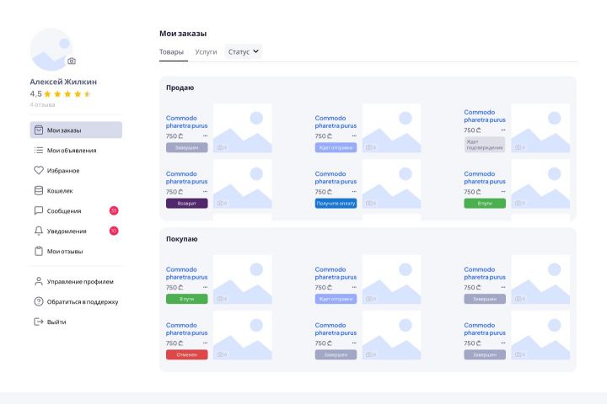
Task: Click the Выйти logout icon
Action: tap(38, 322)
